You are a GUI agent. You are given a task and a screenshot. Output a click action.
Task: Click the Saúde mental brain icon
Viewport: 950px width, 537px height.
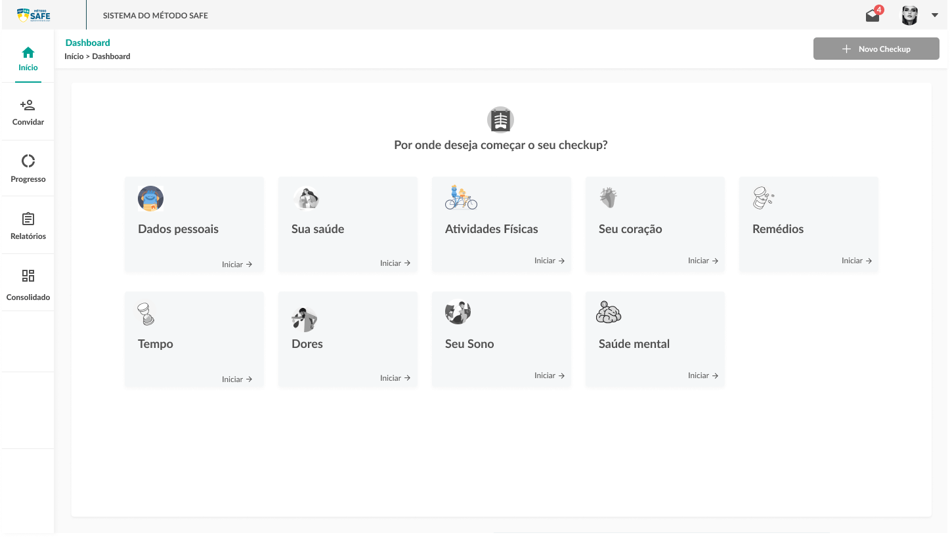pyautogui.click(x=609, y=312)
